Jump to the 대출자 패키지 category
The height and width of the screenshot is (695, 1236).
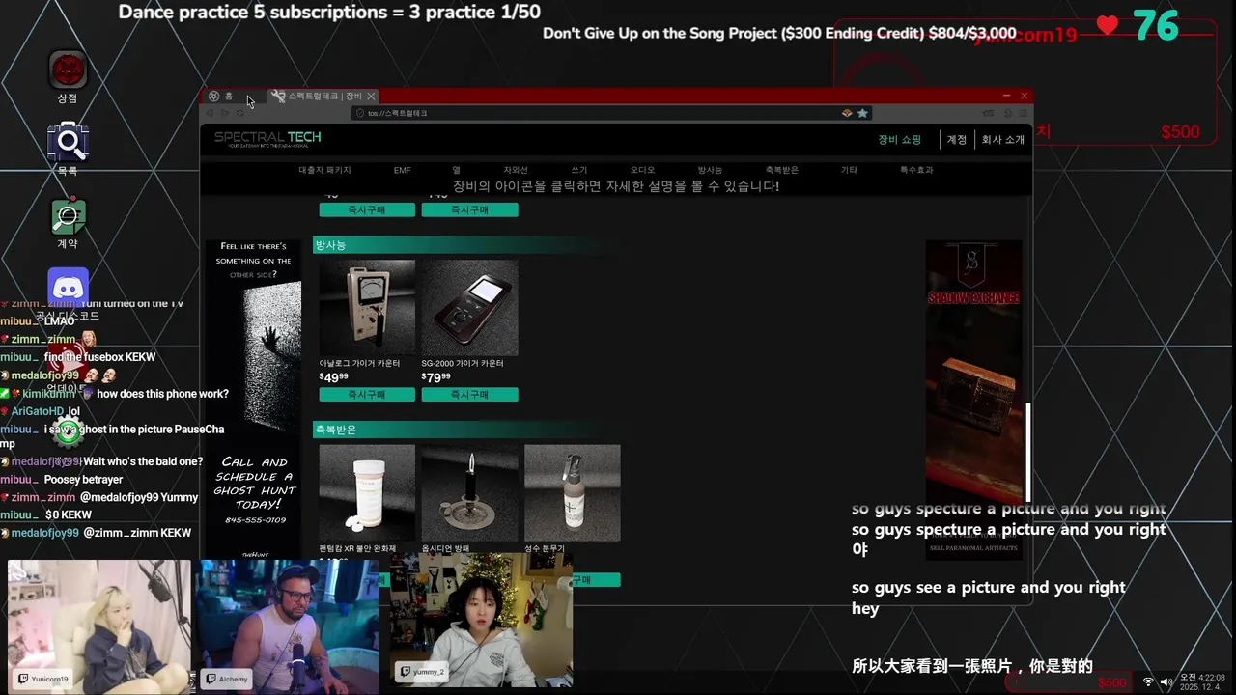click(324, 170)
